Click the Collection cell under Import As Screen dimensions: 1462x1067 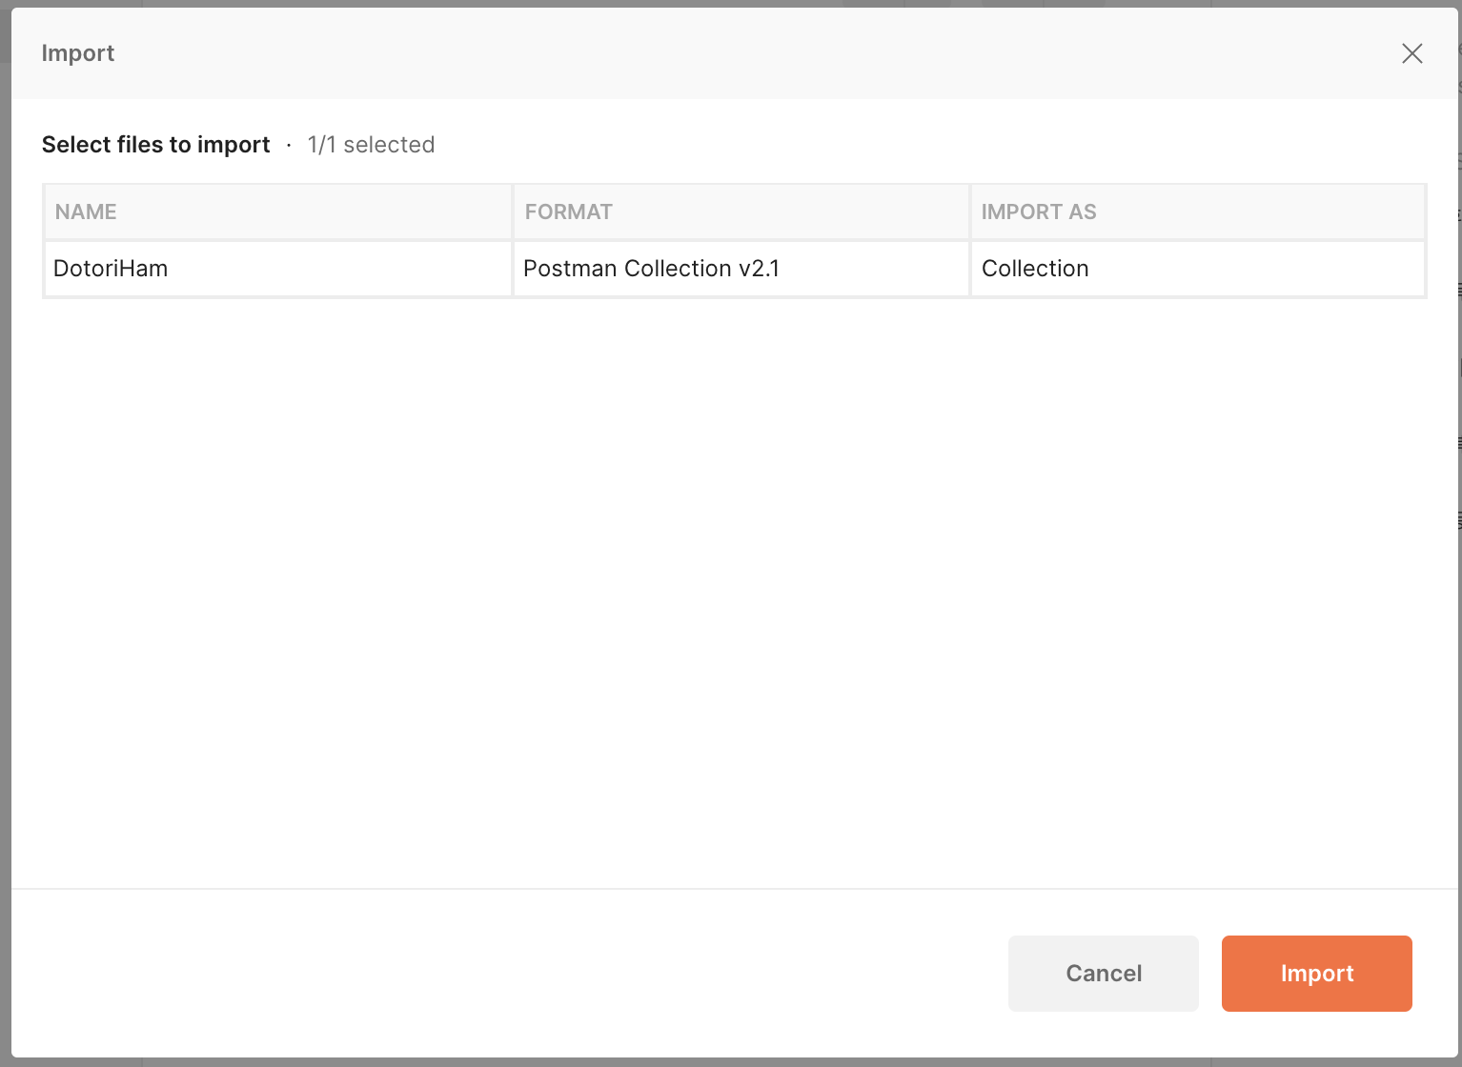pyautogui.click(x=1198, y=269)
